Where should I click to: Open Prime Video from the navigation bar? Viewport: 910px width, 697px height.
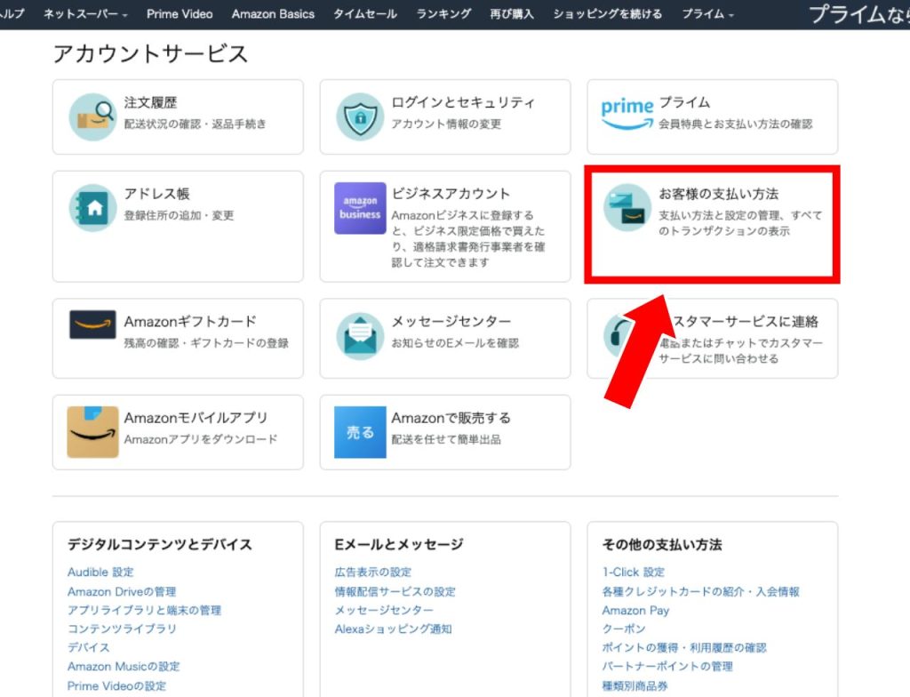point(180,14)
